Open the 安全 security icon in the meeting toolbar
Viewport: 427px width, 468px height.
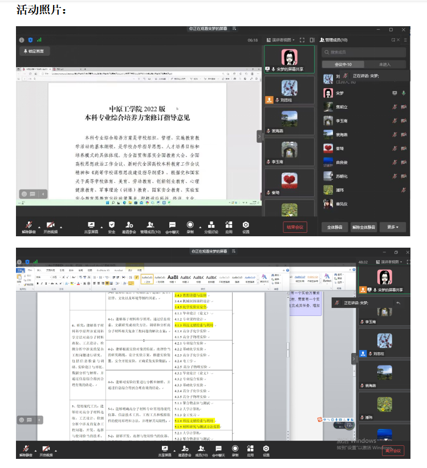[112, 226]
